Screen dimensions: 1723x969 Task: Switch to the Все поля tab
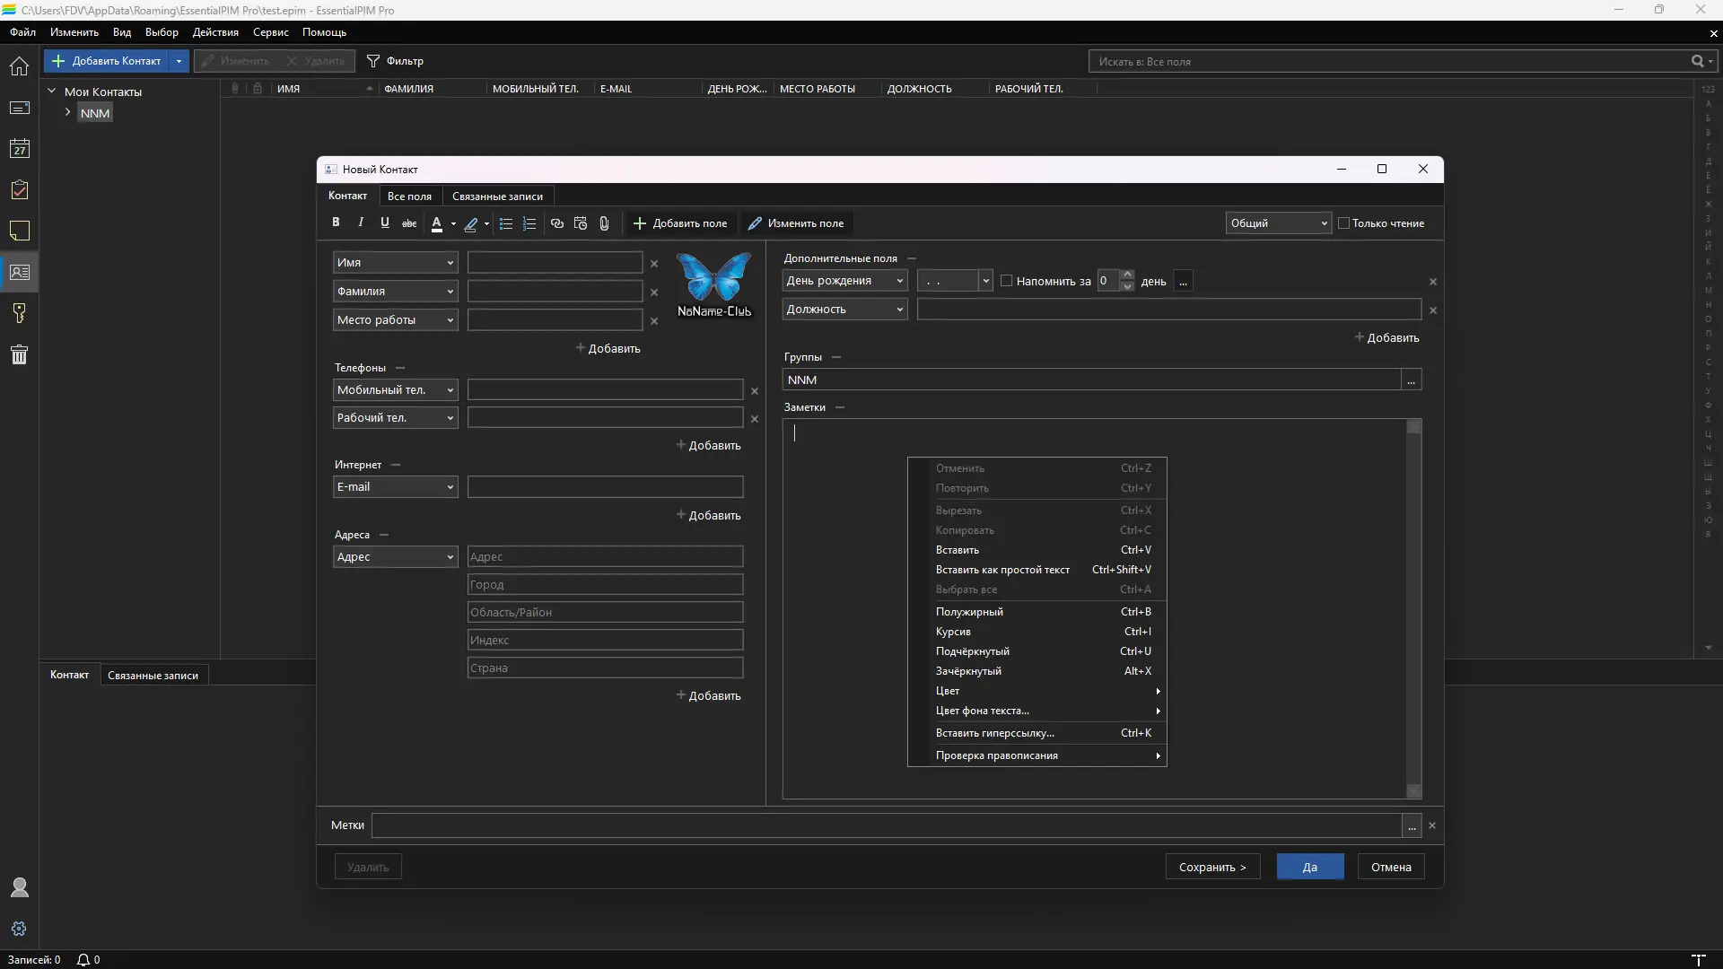click(x=409, y=196)
